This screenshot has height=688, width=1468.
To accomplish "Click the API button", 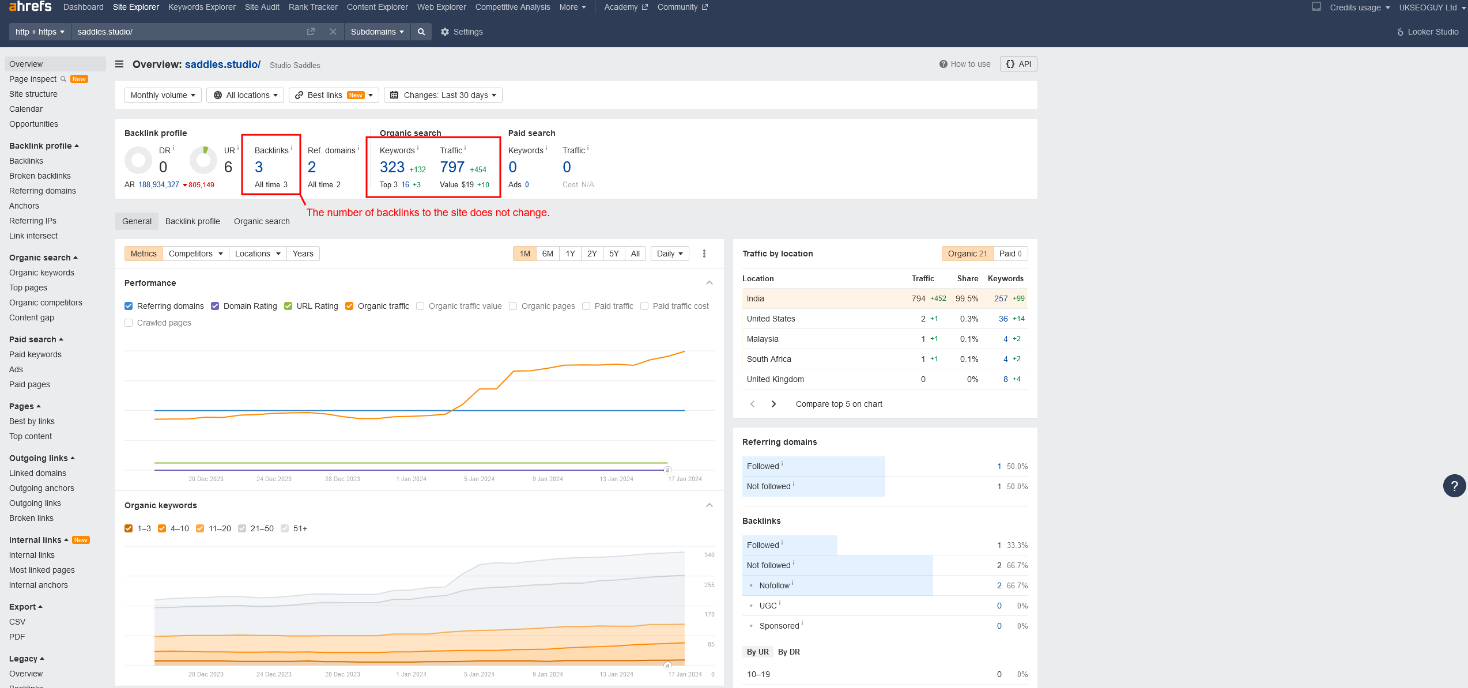I will 1018,64.
